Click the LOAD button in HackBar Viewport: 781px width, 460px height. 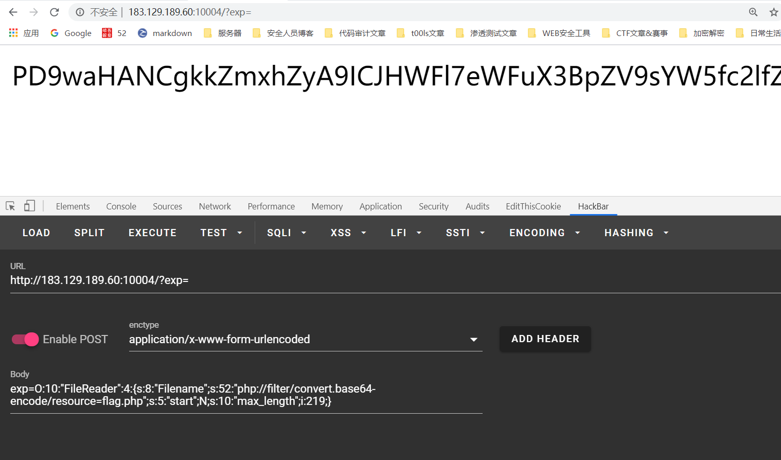click(36, 233)
